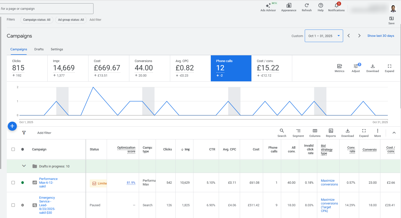The width and height of the screenshot is (401, 218).
Task: Click search for a page or campaign box
Action: tap(47, 9)
